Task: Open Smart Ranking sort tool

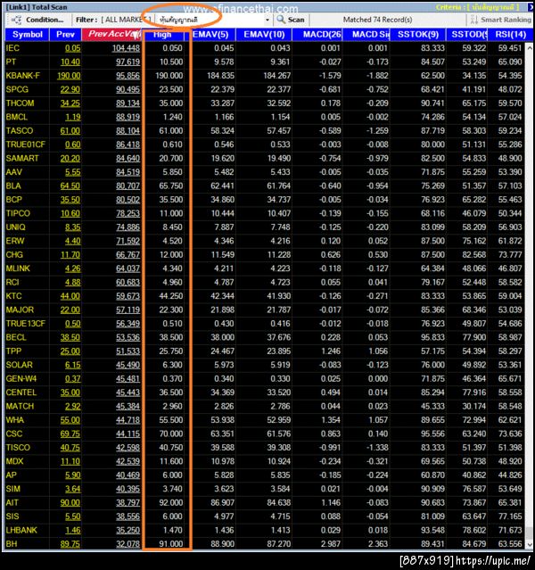Action: (500, 20)
